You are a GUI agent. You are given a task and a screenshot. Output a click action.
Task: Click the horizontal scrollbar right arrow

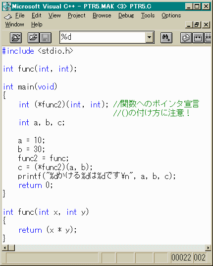(x=208, y=248)
